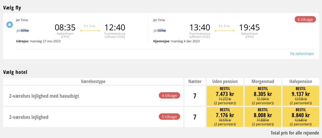
Task: Select the 2-værelses lejlighed room row
Action: point(29,117)
